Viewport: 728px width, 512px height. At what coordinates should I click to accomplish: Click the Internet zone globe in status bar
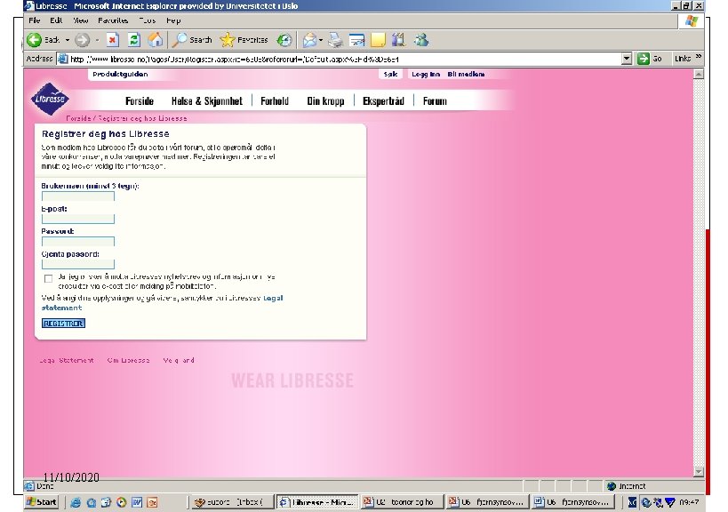(612, 486)
